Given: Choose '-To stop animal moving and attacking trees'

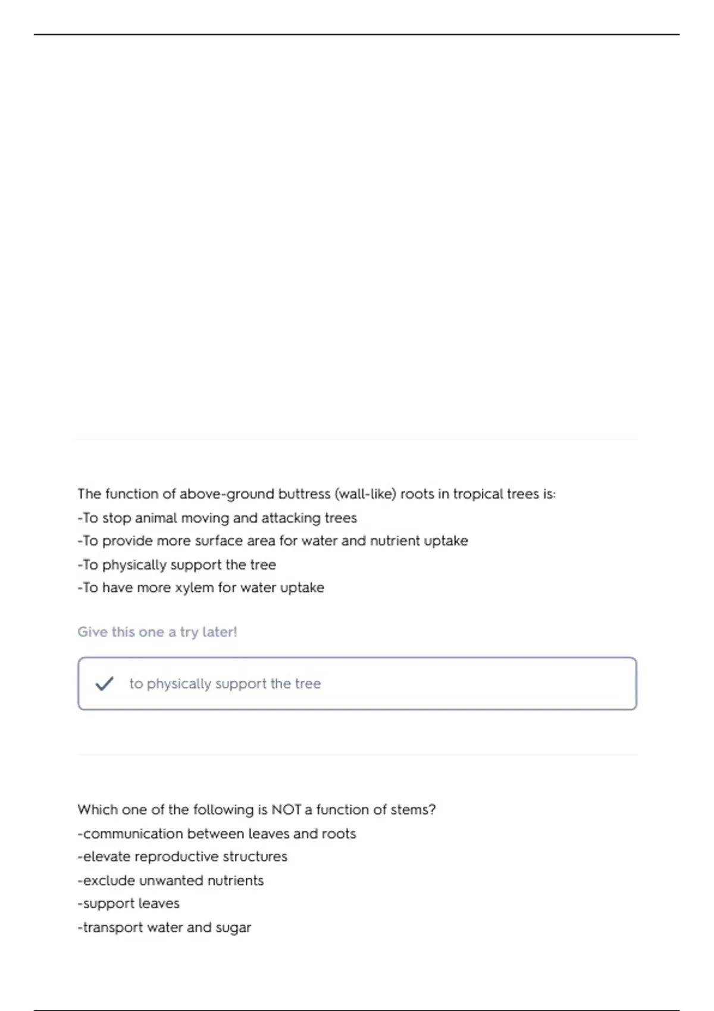Looking at the screenshot, I should 217,518.
